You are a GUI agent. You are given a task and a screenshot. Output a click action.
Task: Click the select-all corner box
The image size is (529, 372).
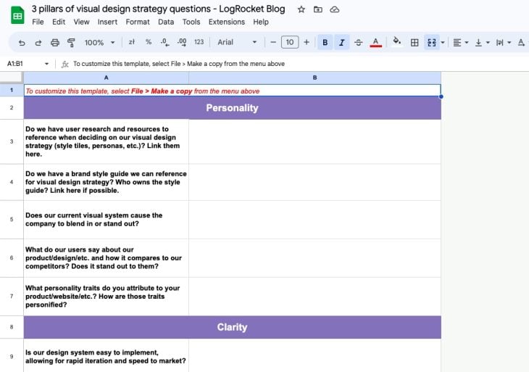coord(12,78)
